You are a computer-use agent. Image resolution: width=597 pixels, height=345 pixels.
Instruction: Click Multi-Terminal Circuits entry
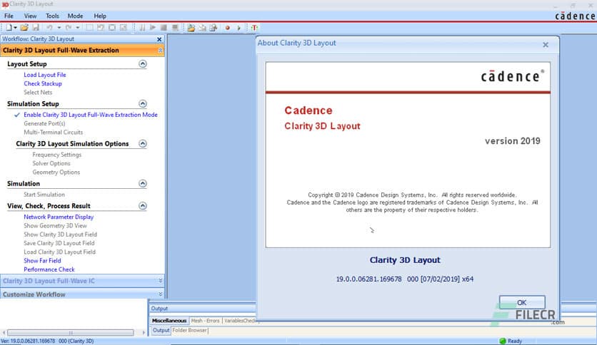pyautogui.click(x=54, y=132)
